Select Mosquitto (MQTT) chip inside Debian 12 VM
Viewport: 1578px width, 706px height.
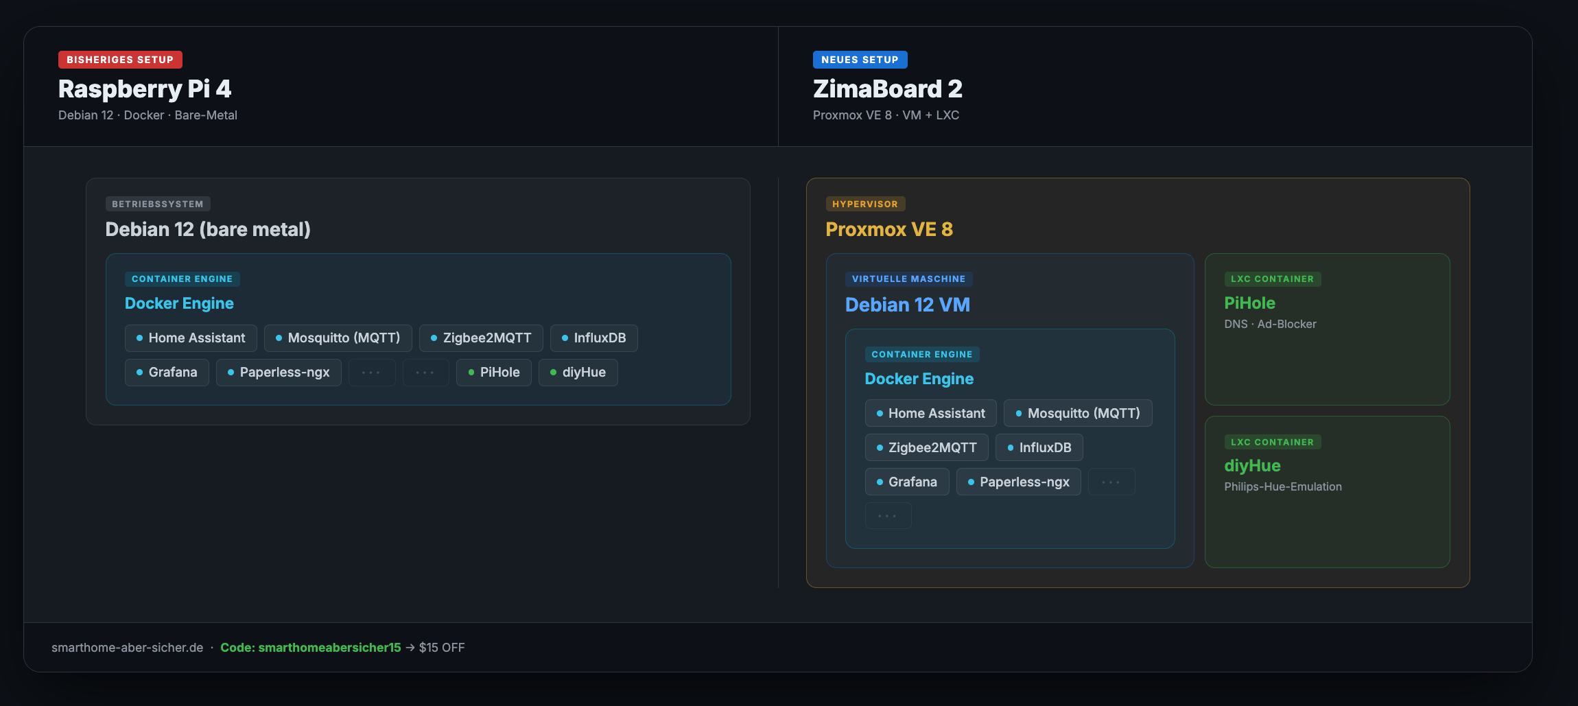click(x=1078, y=413)
